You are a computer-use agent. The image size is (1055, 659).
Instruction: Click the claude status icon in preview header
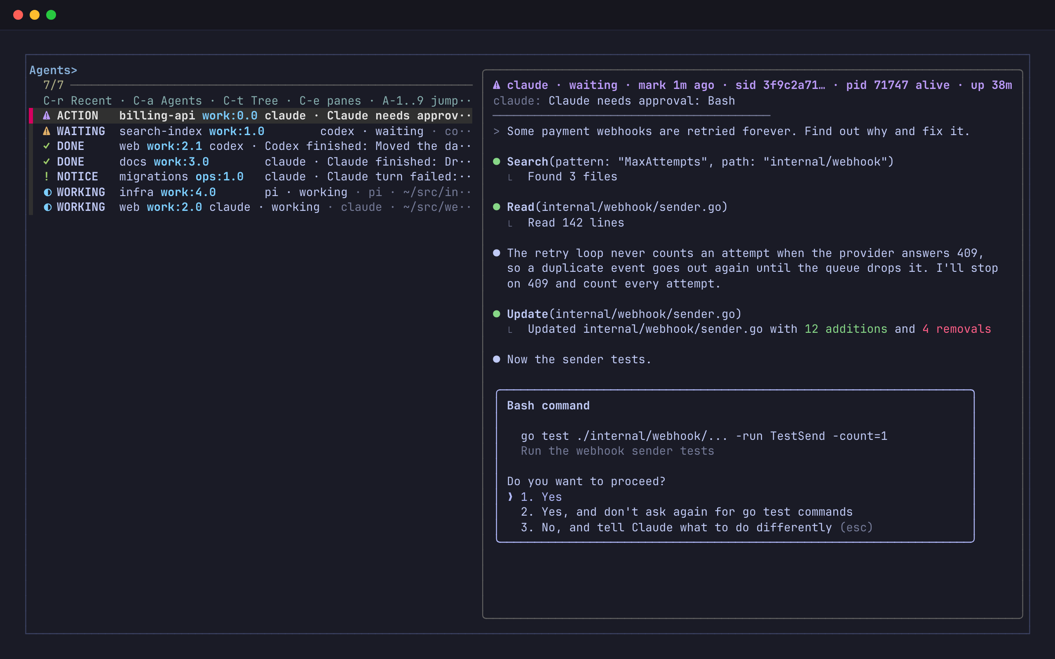497,85
